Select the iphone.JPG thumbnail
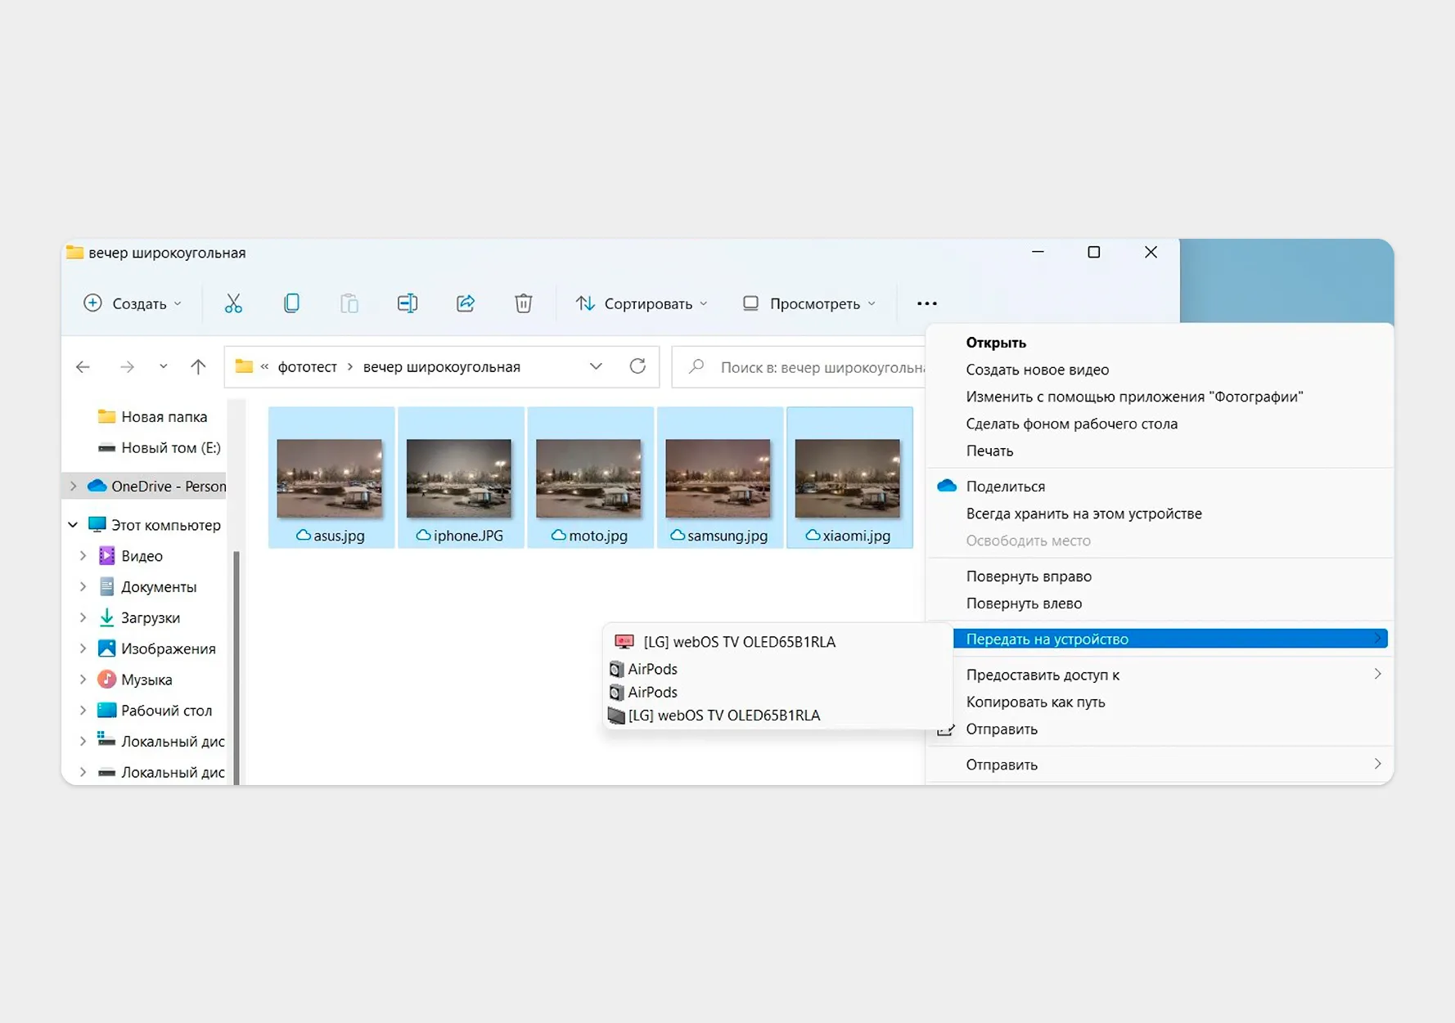This screenshot has height=1023, width=1455. [x=461, y=478]
